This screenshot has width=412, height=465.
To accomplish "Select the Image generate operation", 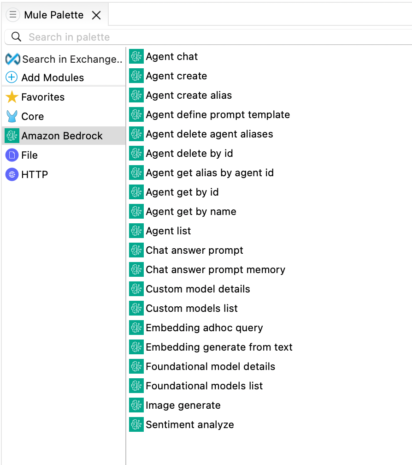I will coord(183,405).
